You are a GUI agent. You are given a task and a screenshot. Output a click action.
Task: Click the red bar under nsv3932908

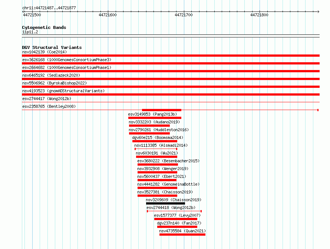tap(157, 172)
